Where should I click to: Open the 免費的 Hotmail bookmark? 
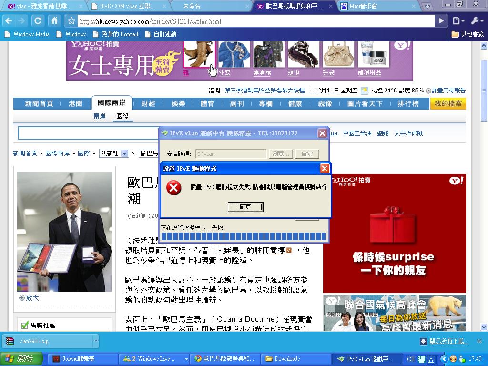coord(116,34)
